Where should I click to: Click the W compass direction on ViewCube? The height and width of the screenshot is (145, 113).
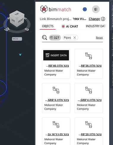pos(7,29)
